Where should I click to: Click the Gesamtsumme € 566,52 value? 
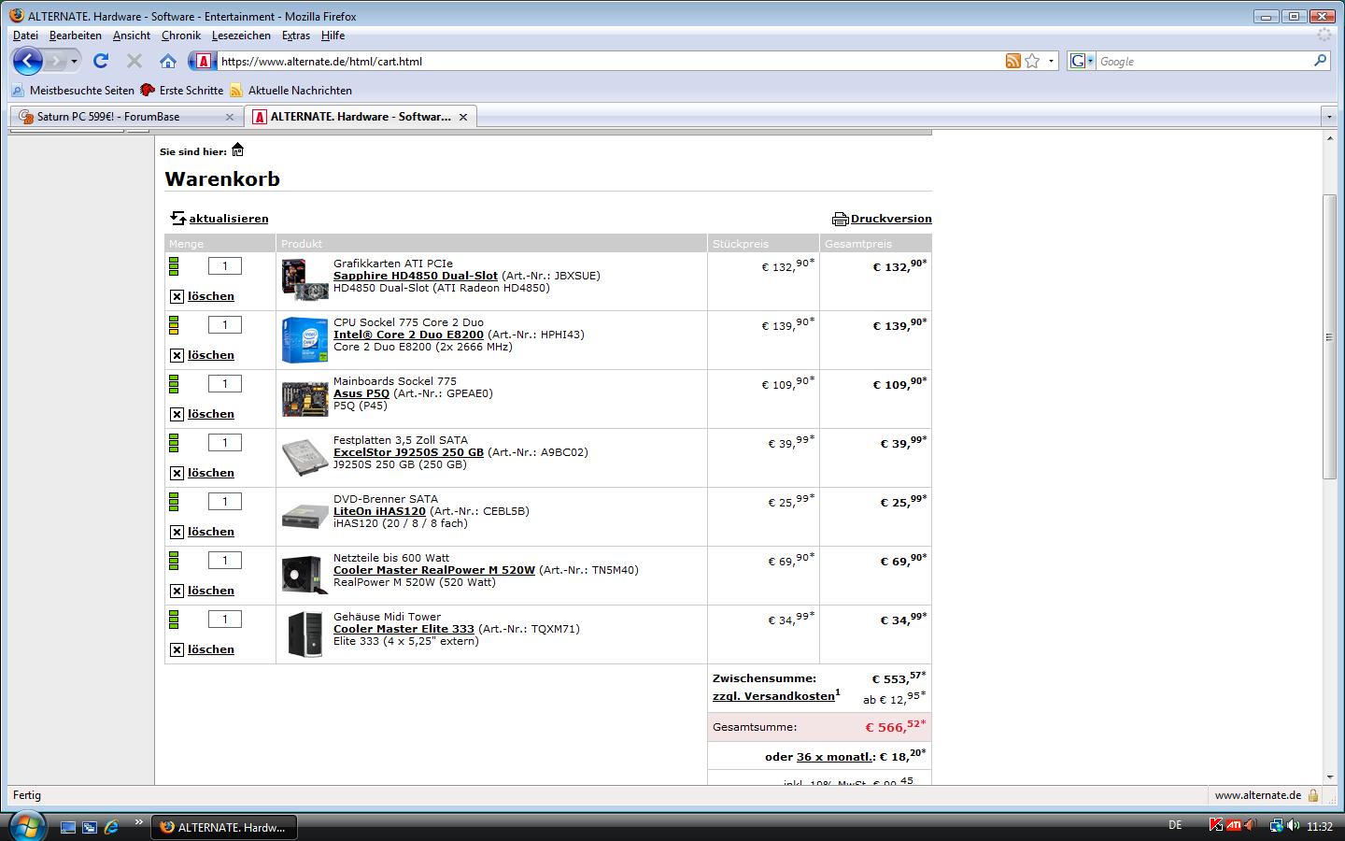tap(896, 726)
